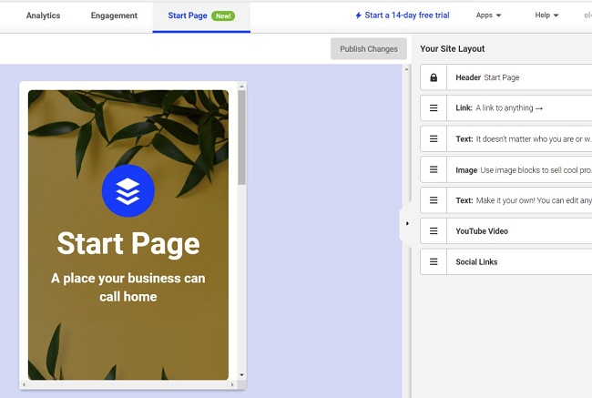Click the Social Links drag handle

pyautogui.click(x=434, y=261)
